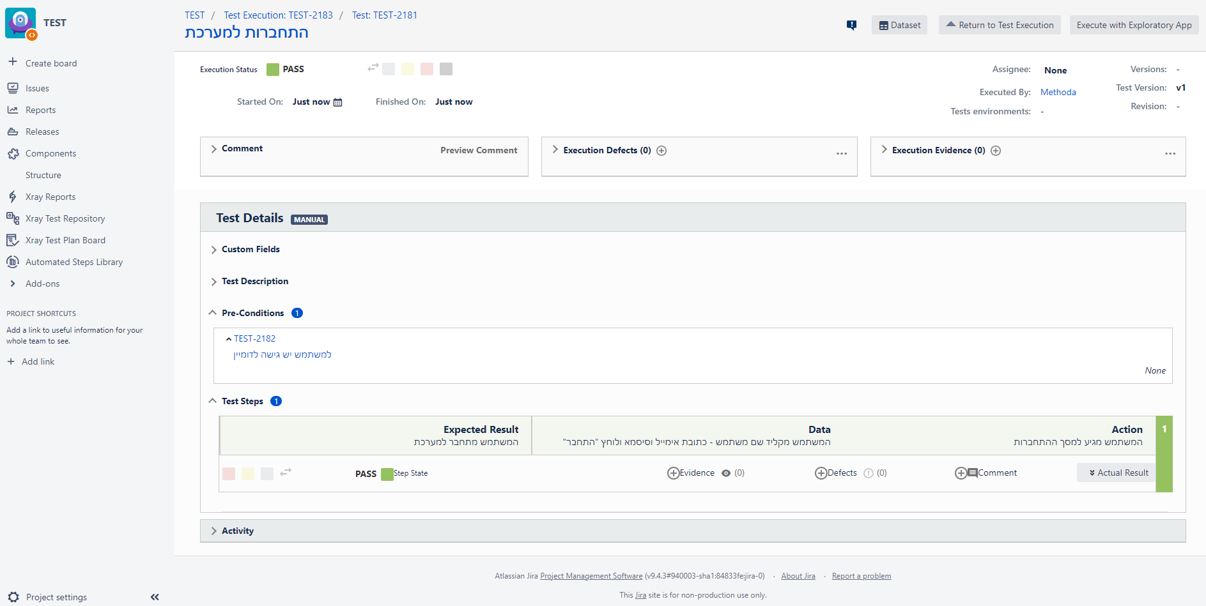Screen dimensions: 1206x606
Task: Open Test Execution: TEST-2183 breadcrumb
Action: pos(278,15)
